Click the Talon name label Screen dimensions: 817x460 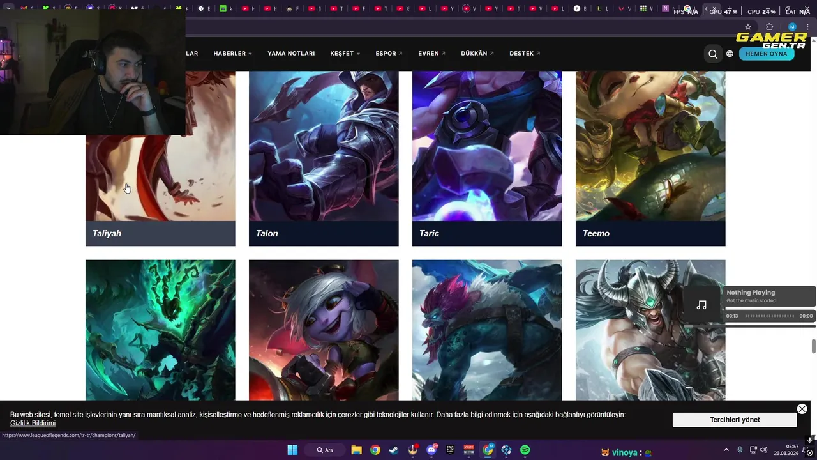coord(267,233)
